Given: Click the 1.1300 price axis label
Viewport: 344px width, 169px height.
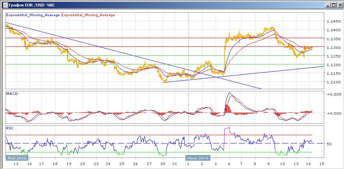Looking at the screenshot, I should 333,48.
